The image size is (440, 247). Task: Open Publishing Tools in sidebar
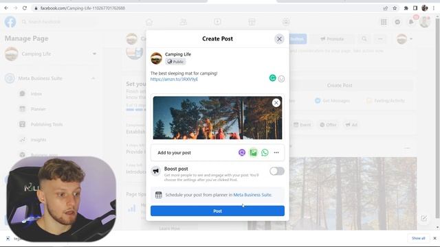(47, 124)
